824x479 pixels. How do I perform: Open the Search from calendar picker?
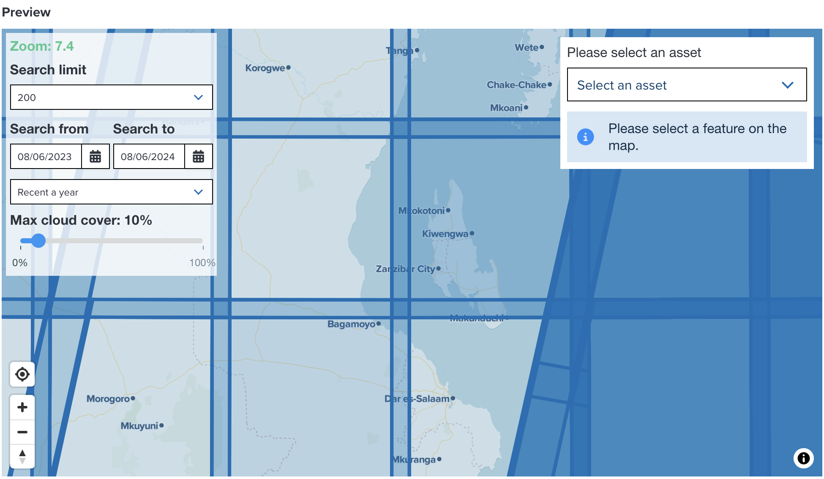[95, 157]
